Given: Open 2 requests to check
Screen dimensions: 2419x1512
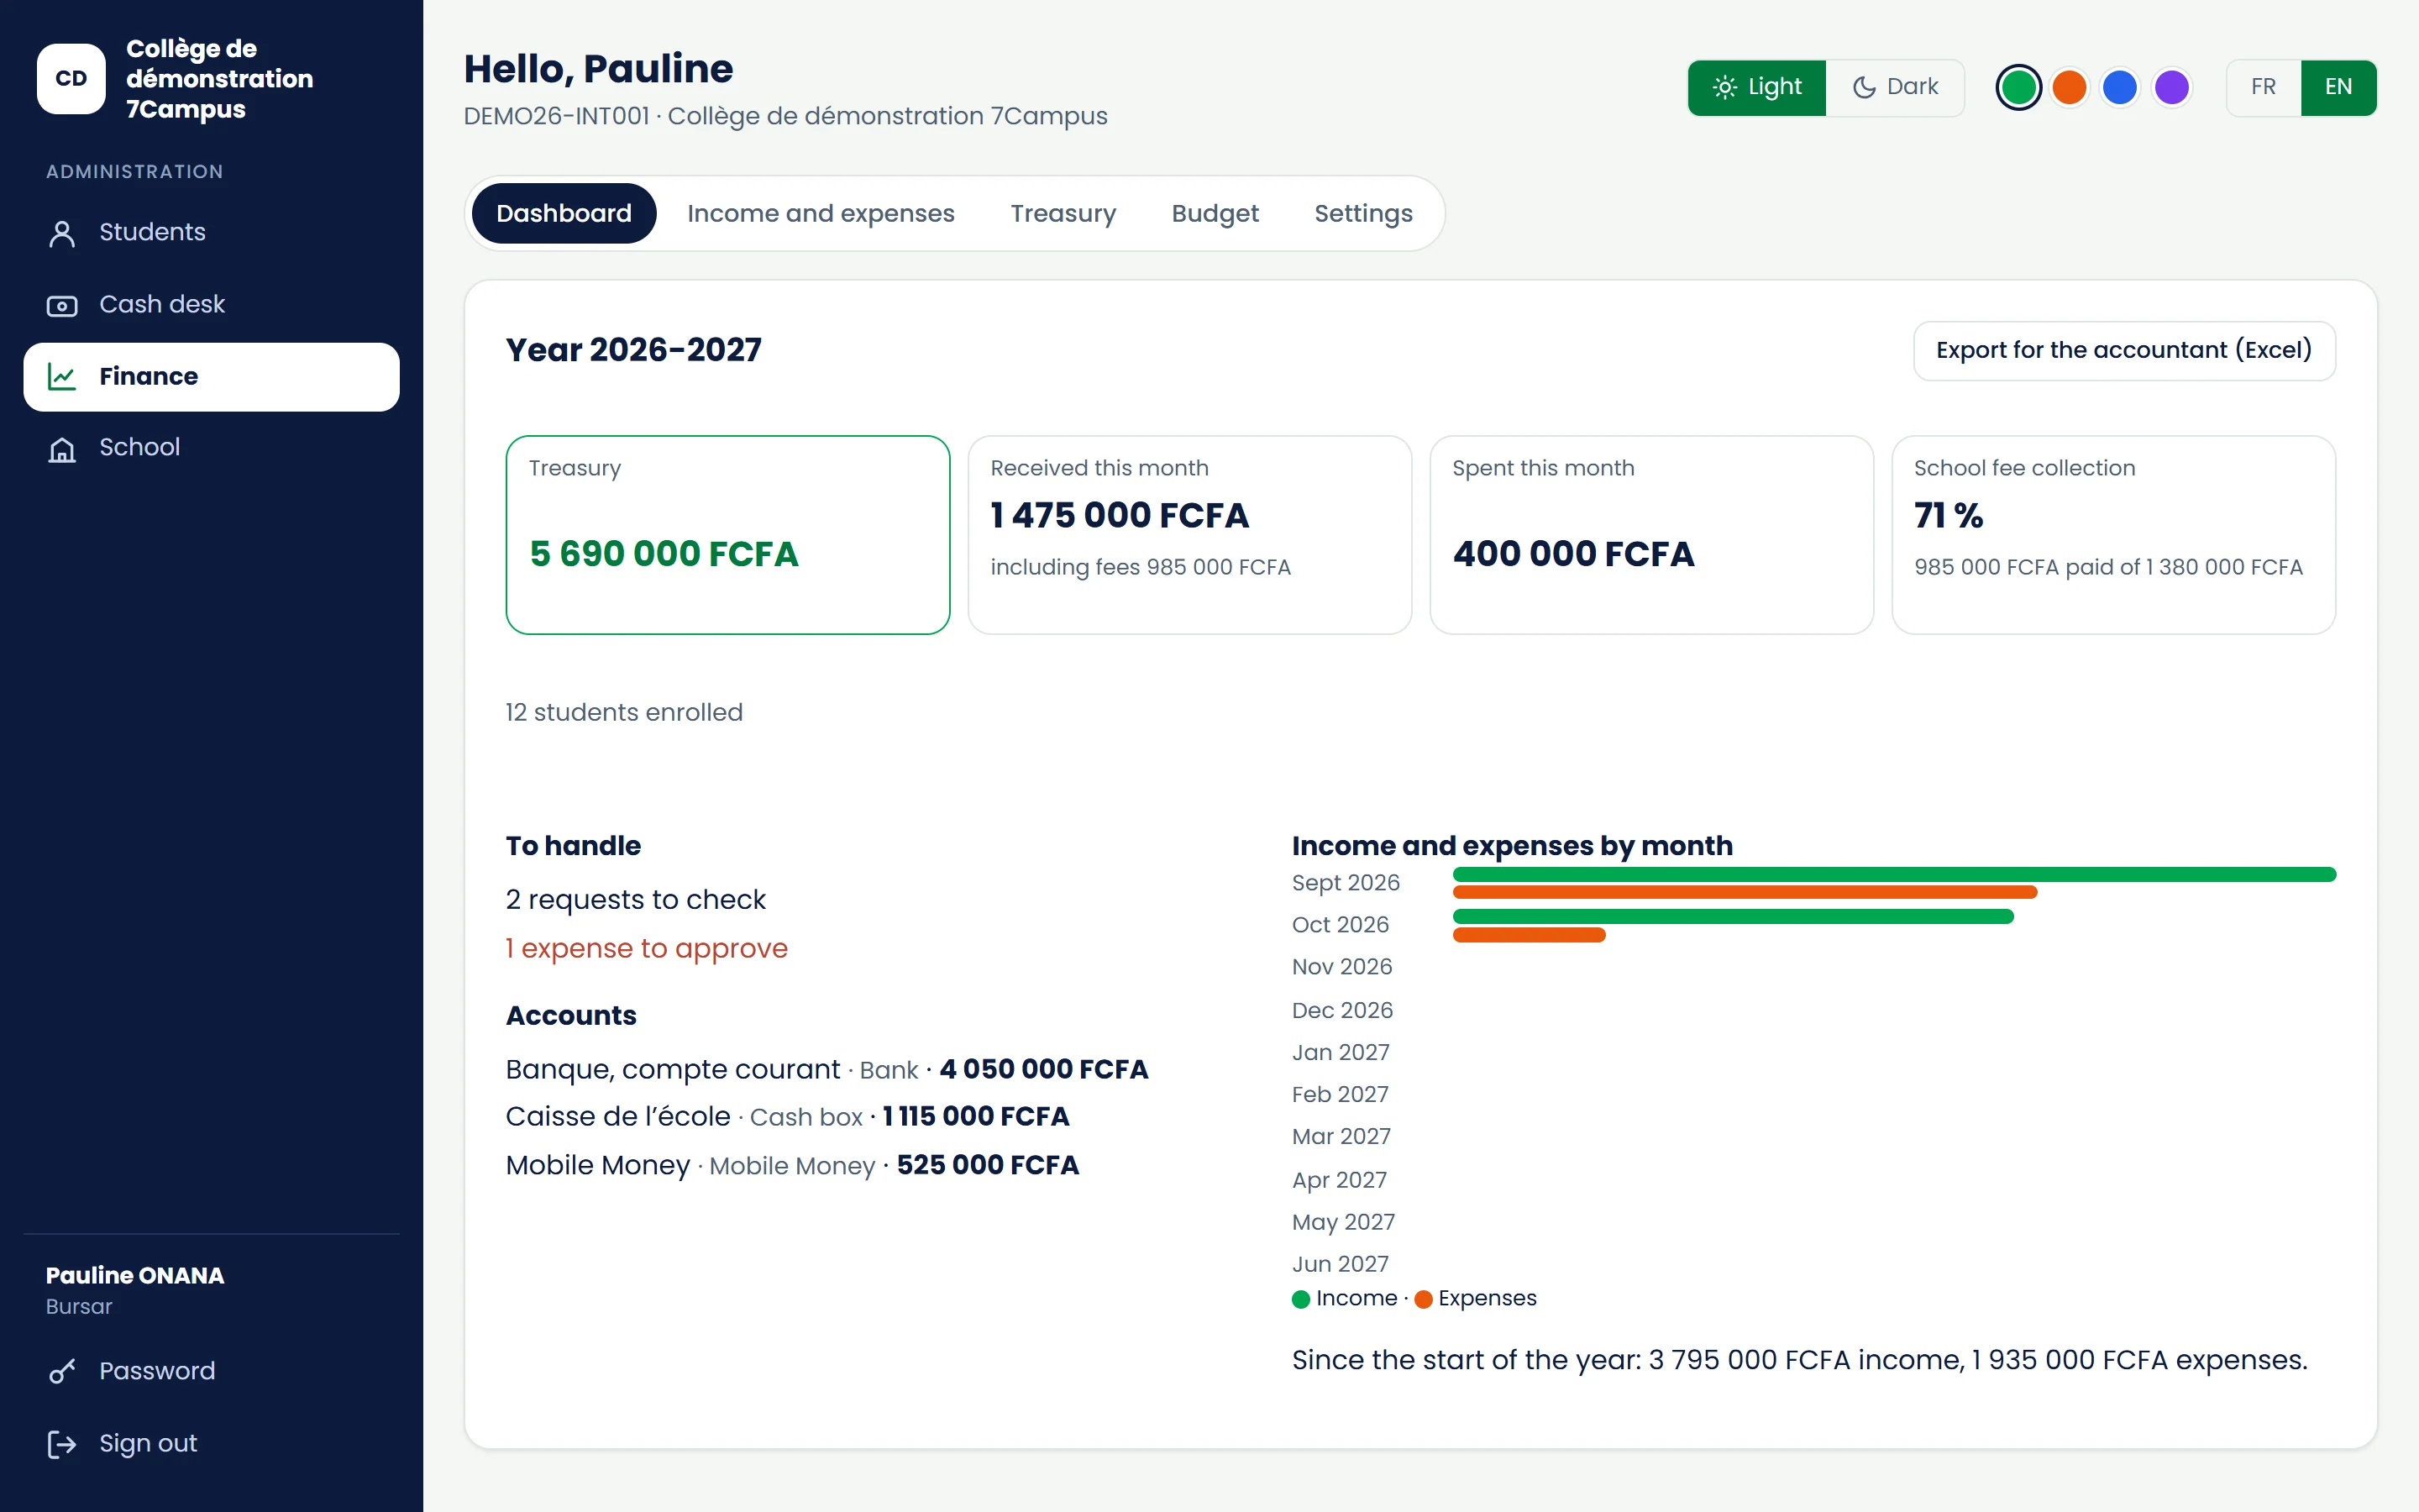Looking at the screenshot, I should point(636,899).
